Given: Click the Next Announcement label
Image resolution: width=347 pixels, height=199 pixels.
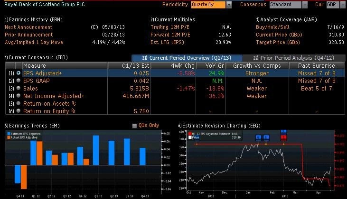Looking at the screenshot, I should [x=28, y=27].
